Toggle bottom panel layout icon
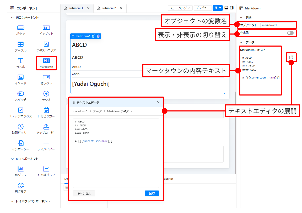This screenshot has height=213, width=302. point(226,8)
